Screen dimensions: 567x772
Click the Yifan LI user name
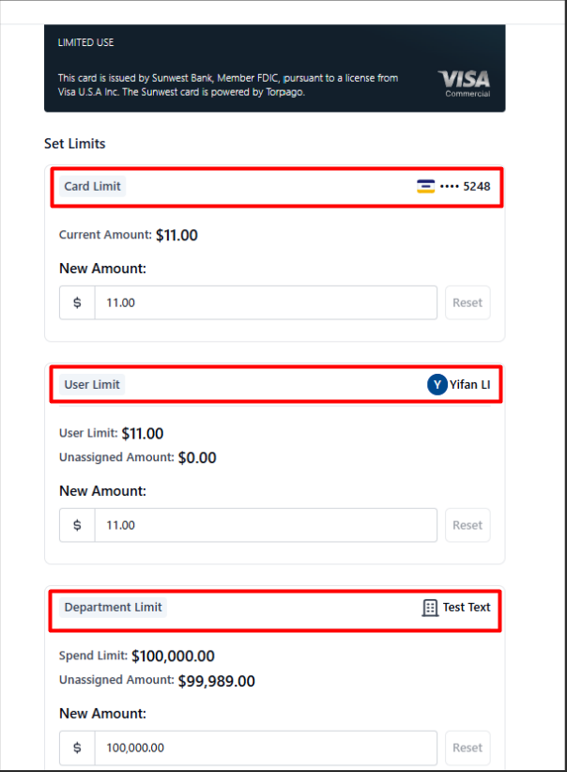point(470,384)
